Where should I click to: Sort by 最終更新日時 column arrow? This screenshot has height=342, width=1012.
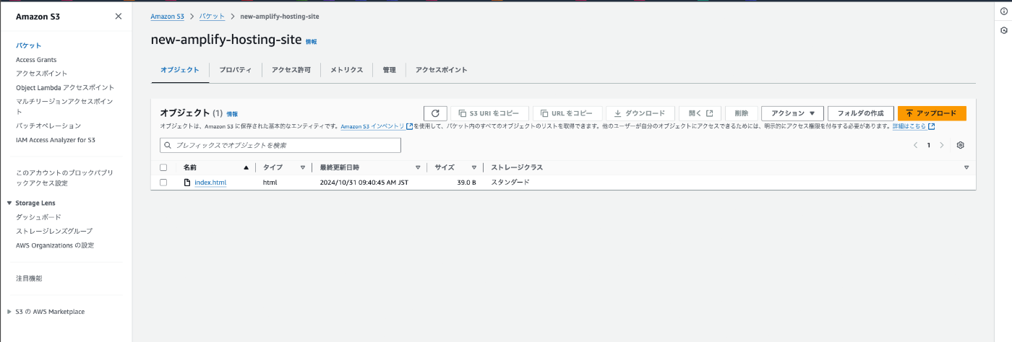coord(418,167)
